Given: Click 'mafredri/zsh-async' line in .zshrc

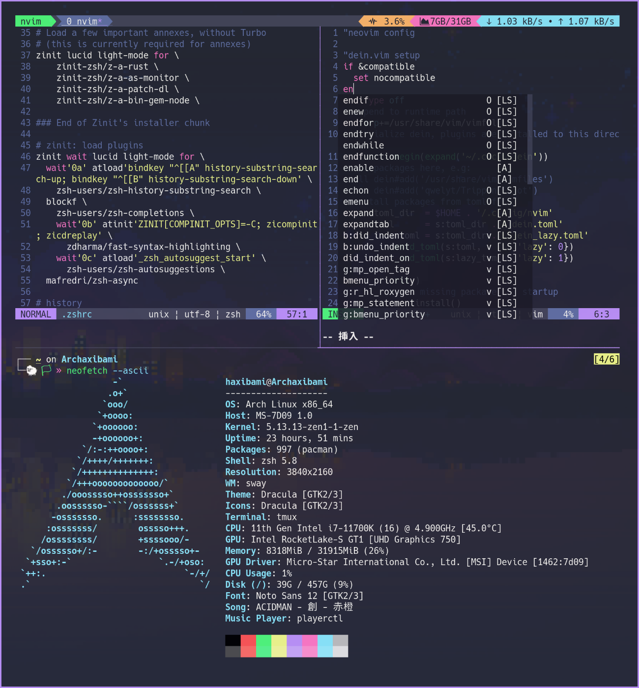Looking at the screenshot, I should 92,281.
